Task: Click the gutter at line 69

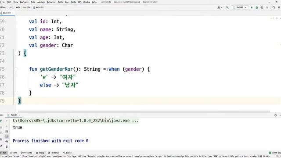Action: (x=3, y=22)
